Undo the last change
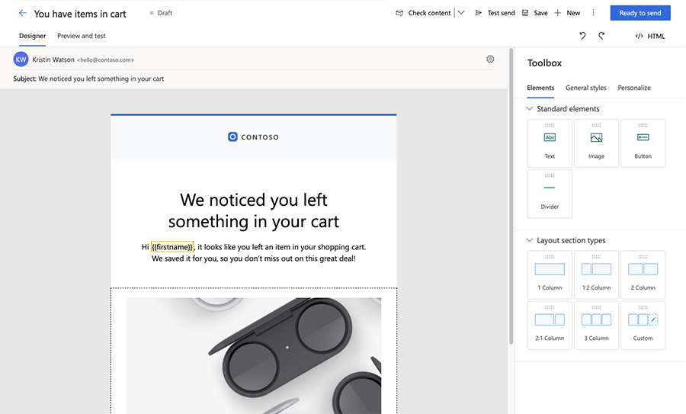This screenshot has width=686, height=414. (582, 36)
